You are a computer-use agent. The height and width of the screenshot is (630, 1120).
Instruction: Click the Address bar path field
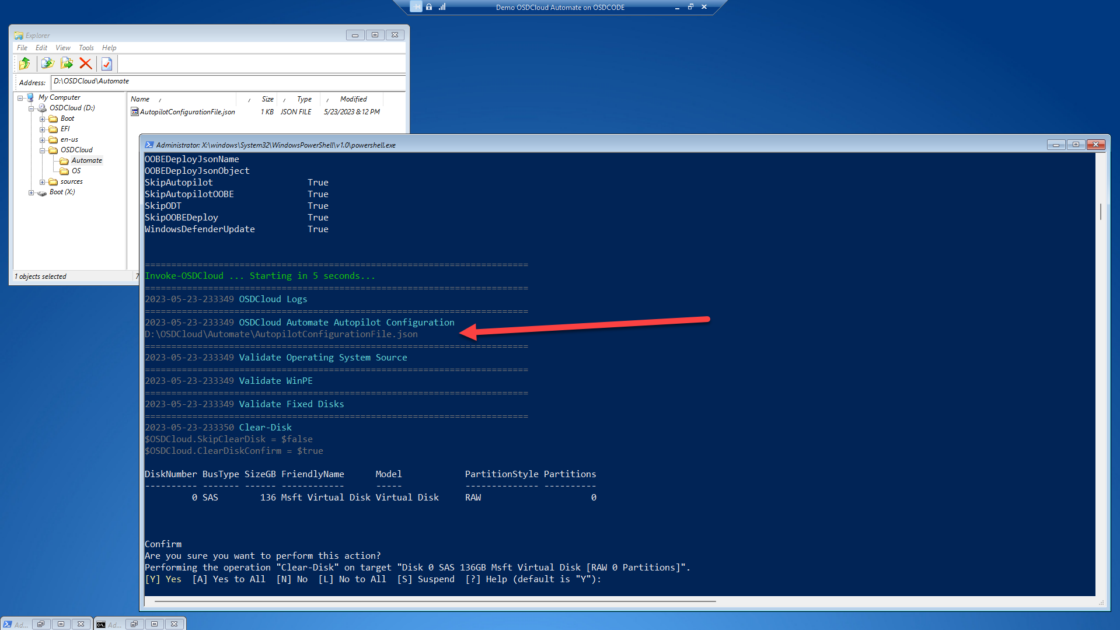[x=228, y=82]
